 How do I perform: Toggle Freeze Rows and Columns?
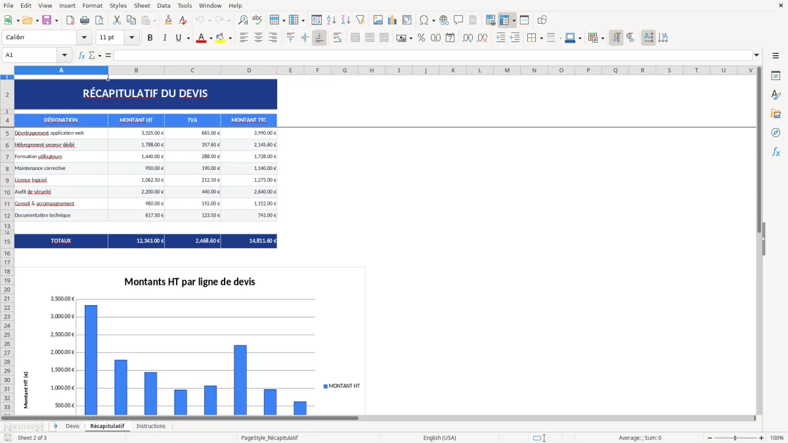coord(504,20)
